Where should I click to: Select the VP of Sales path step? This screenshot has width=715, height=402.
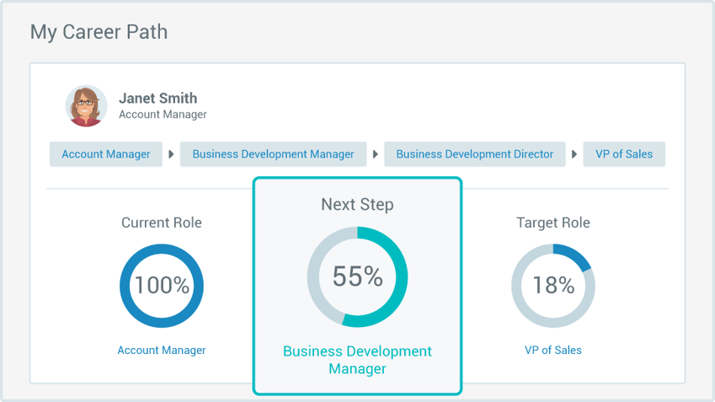coord(624,154)
